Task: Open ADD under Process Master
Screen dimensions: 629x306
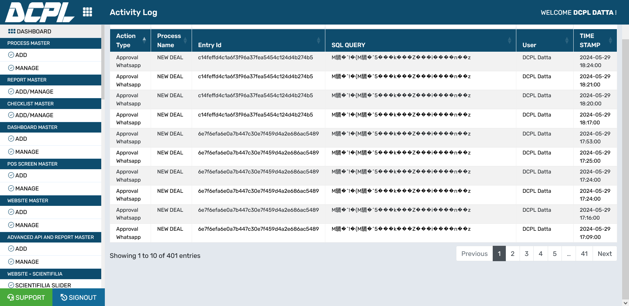Action: [x=50, y=55]
